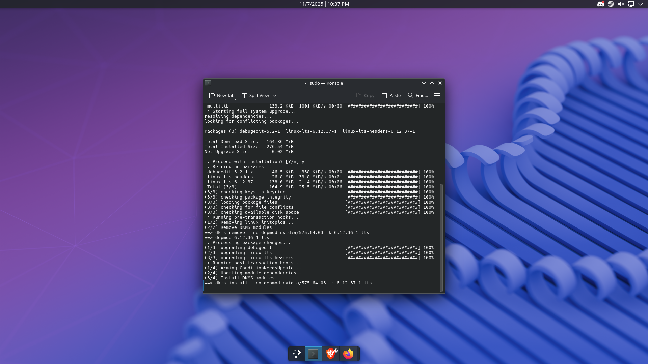Click the 'Proceed with installation? [Y/n] y' line
This screenshot has width=648, height=364.
coord(254,162)
